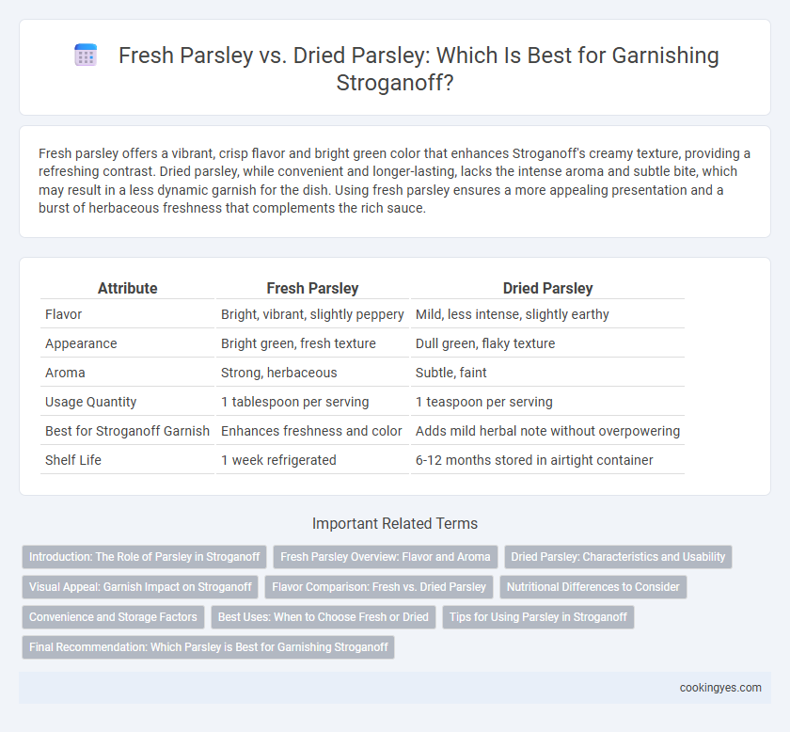Screen dimensions: 790x732
Task: Click the Dried Parsley column header
Action: pos(547,288)
